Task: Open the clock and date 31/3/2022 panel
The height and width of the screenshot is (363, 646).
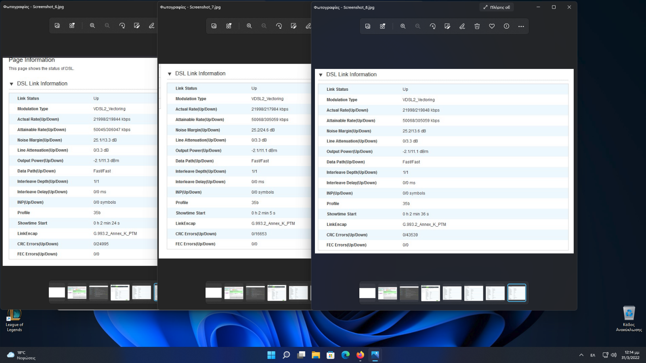Action: click(x=630, y=355)
